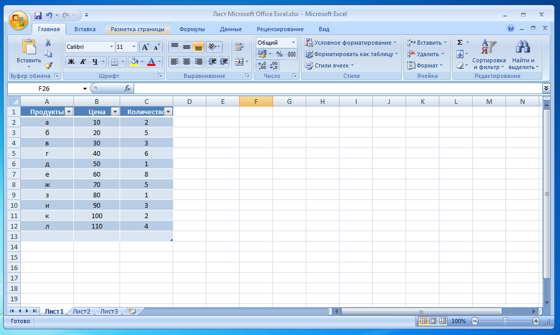
Task: Decrease indent in cell
Action: point(212,62)
